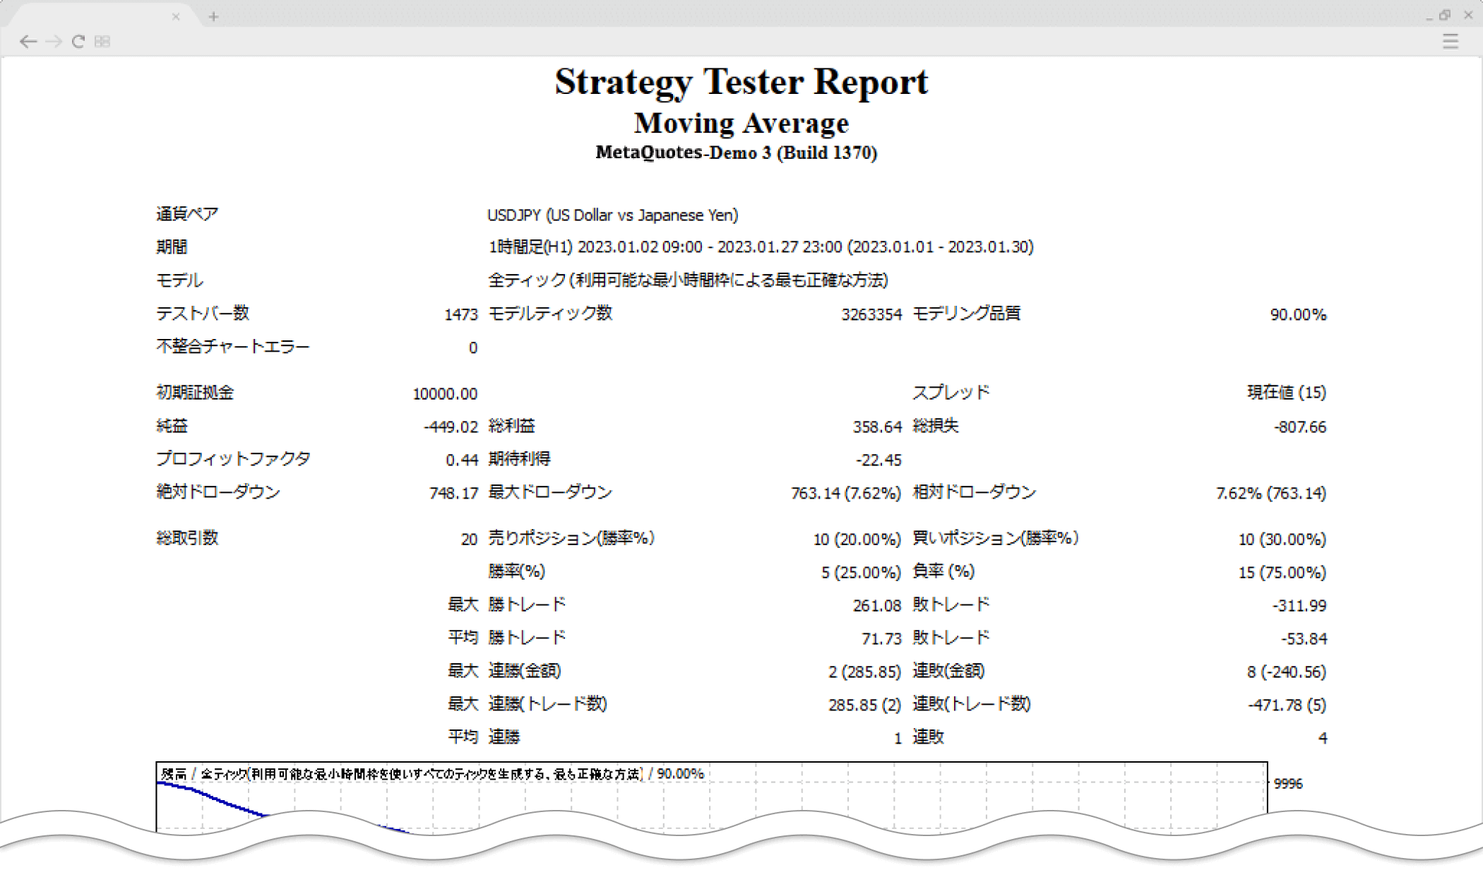Select the モデルティック数 value 3263354
This screenshot has height=870, width=1483.
(871, 314)
